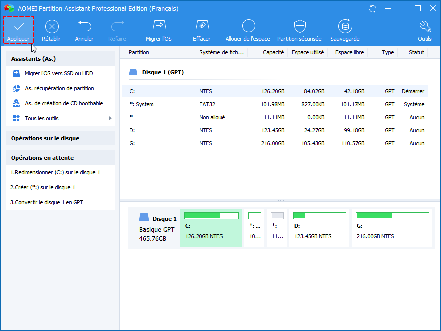Select the G: partition row
This screenshot has height=331, width=441.
pos(275,143)
